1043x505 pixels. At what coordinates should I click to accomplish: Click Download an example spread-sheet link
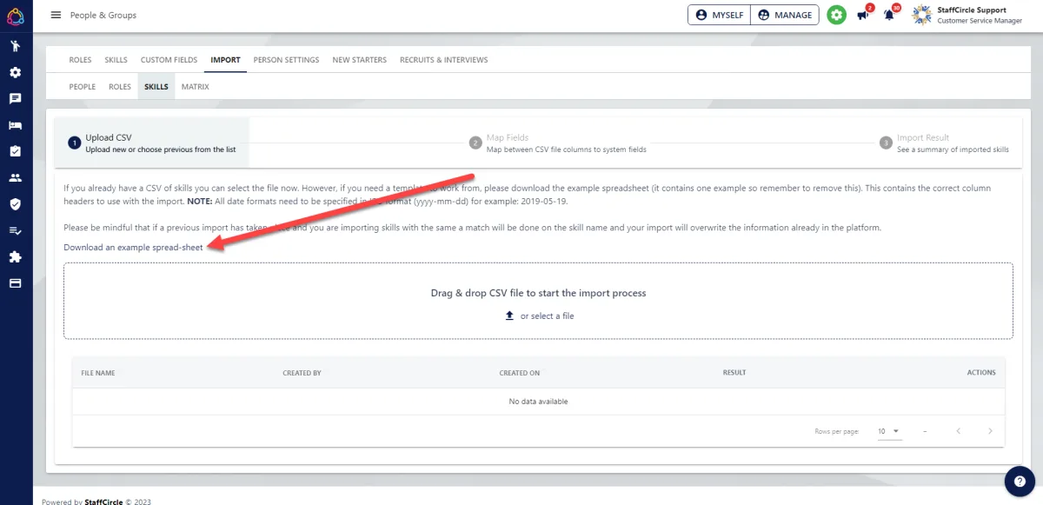pyautogui.click(x=133, y=248)
